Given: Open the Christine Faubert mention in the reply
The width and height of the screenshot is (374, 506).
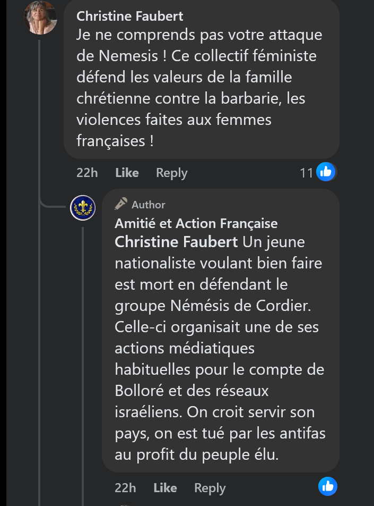Looking at the screenshot, I should pos(176,242).
